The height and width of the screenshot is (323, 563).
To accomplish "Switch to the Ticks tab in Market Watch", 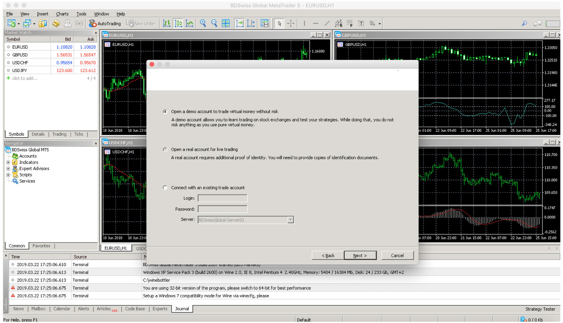I will 79,134.
